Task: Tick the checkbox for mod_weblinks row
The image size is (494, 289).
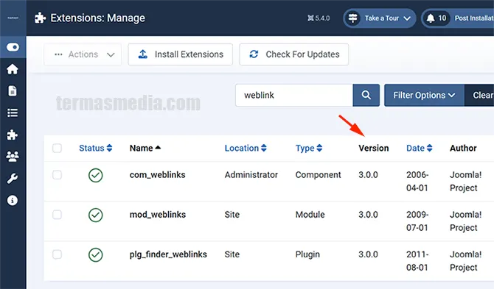Action: [x=57, y=215]
